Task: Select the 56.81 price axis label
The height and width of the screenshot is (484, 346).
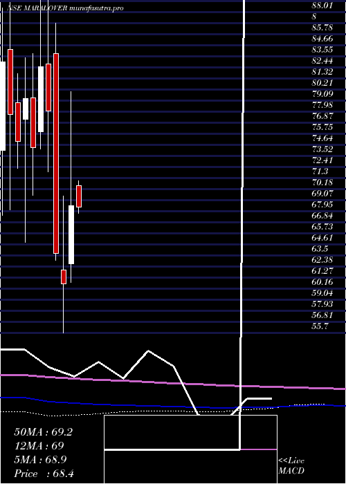Action: tap(322, 315)
